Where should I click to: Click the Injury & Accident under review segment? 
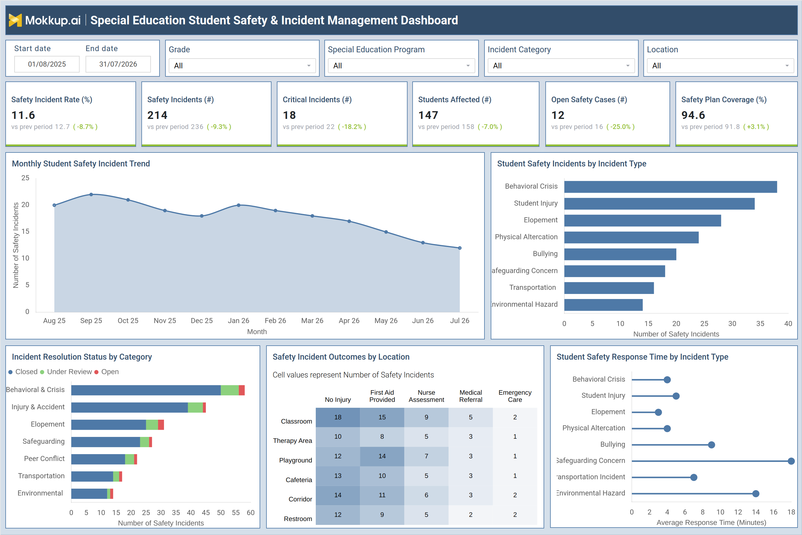pos(195,407)
